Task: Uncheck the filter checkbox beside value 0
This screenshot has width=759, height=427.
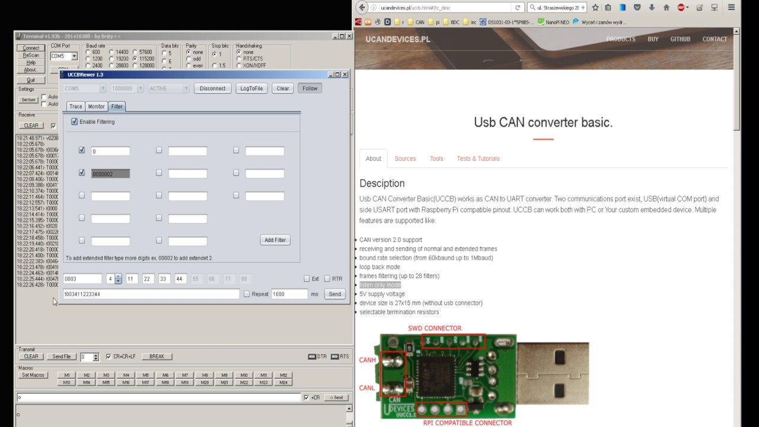Action: (x=82, y=150)
